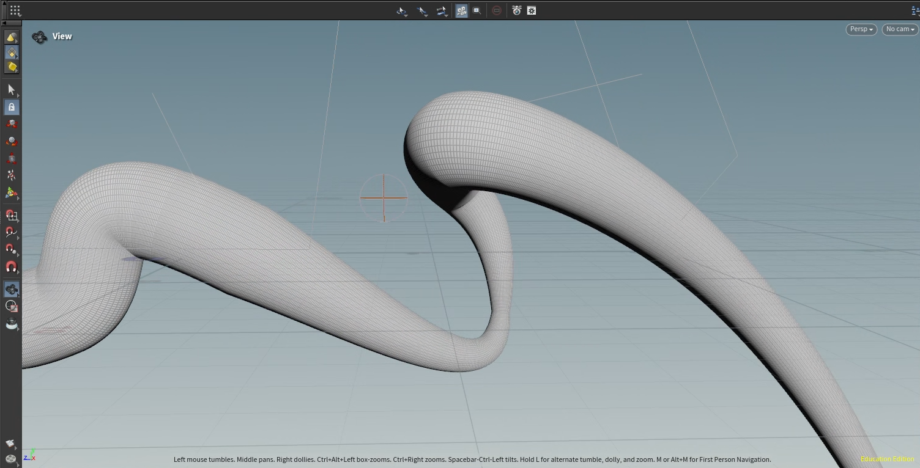The image size is (920, 468).
Task: Select the colored-axes Handle tool icon
Action: click(11, 193)
